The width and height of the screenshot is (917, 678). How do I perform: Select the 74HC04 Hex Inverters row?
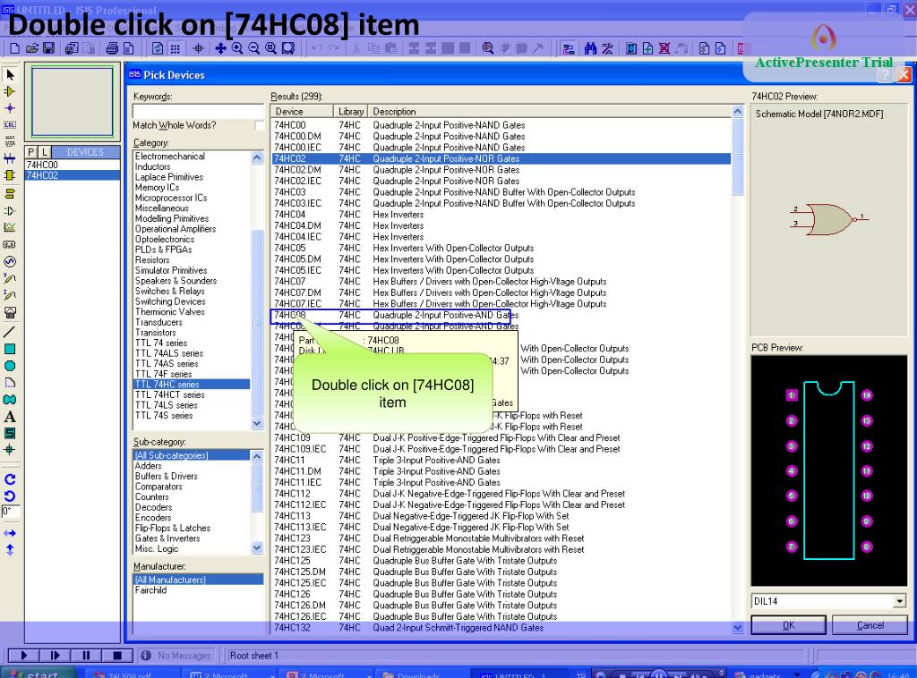501,215
